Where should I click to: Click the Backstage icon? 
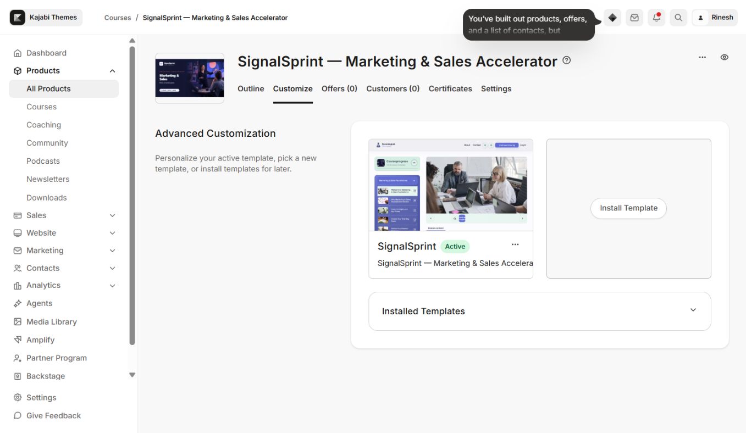(x=18, y=376)
